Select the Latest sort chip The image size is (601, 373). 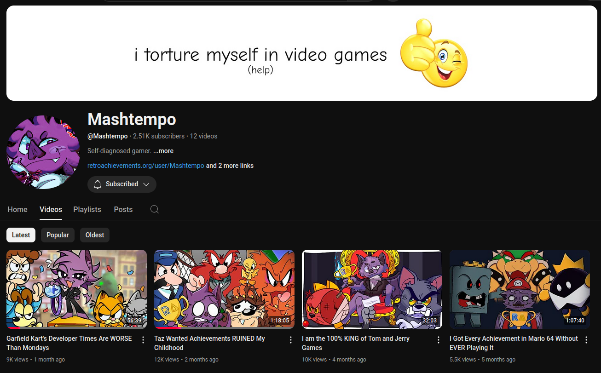pos(21,235)
